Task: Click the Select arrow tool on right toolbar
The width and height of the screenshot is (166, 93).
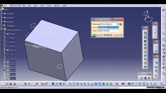Action: [164, 33]
